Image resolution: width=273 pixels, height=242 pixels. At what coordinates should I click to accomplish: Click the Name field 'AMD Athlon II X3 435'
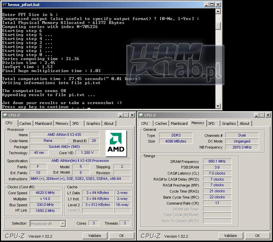[x=64, y=135]
